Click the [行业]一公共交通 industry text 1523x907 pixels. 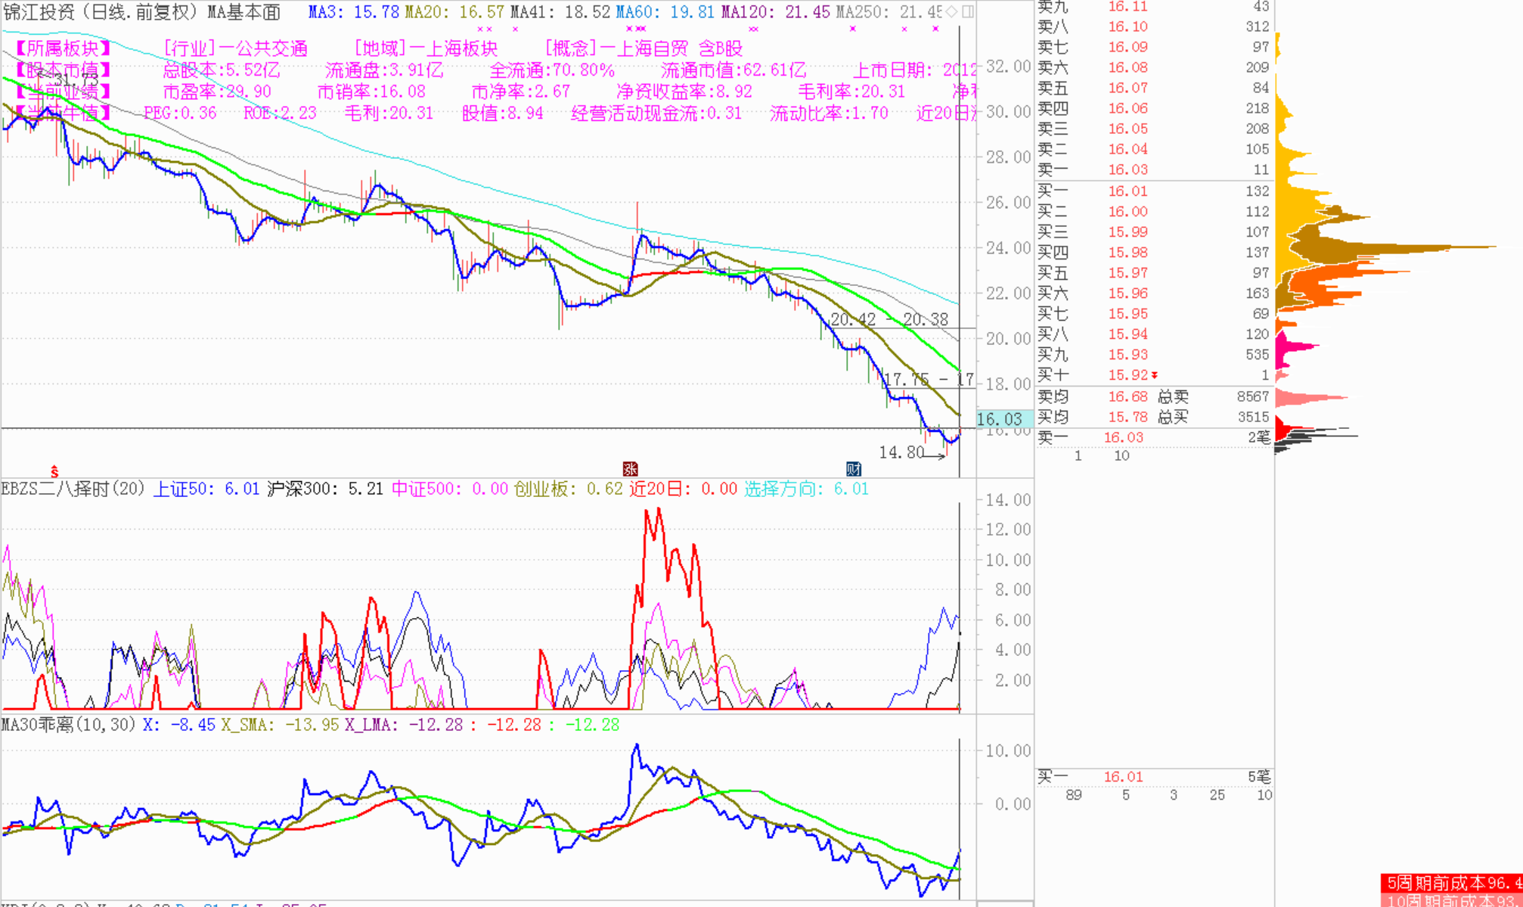point(236,48)
